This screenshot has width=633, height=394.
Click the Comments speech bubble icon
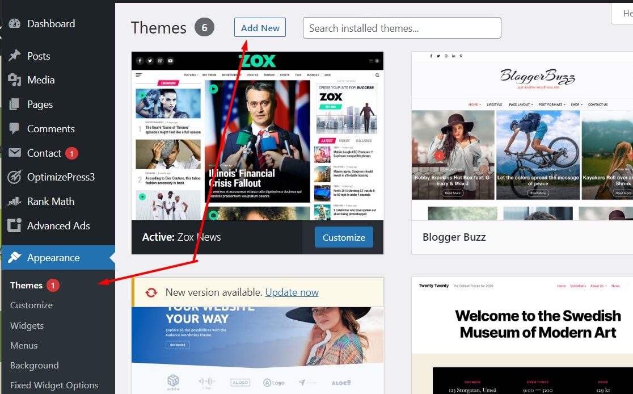click(14, 128)
